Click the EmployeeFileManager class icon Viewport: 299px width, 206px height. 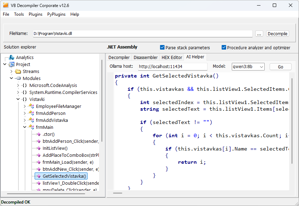[x=32, y=106]
